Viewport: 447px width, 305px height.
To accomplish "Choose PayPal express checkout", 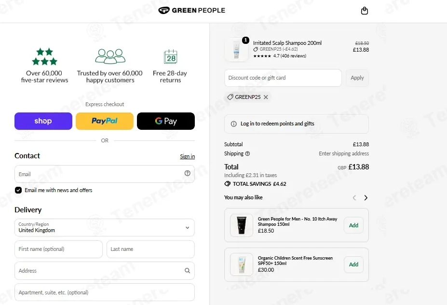I will (x=105, y=121).
